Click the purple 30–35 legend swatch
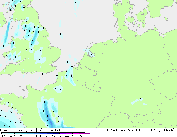 [63, 133]
